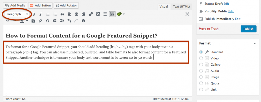Click the paste as text clipboard icon
This screenshot has height=102, width=261.
[33, 21]
